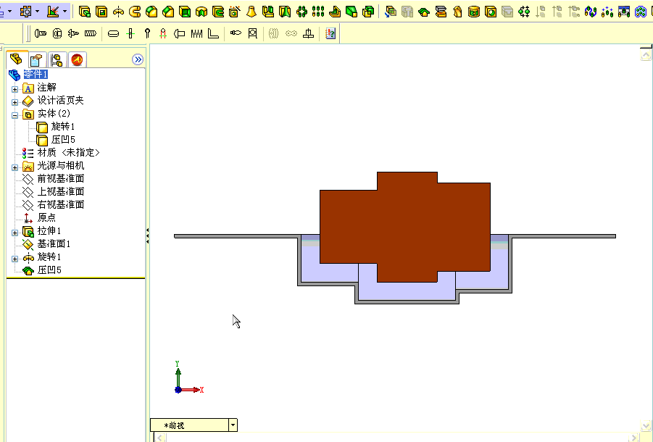Viewport: 653px width, 442px height.
Task: Click the bolt icon in second toolbar
Action: (41, 33)
